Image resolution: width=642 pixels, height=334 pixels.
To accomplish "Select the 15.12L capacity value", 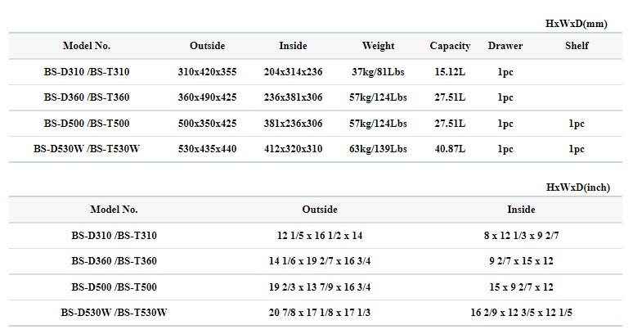I will coord(450,72).
